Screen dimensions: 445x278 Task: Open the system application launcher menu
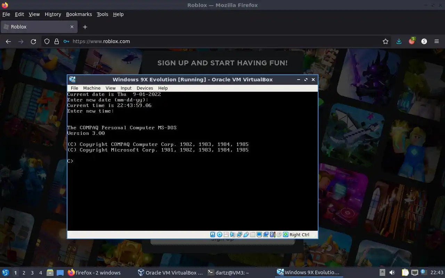coord(5,272)
